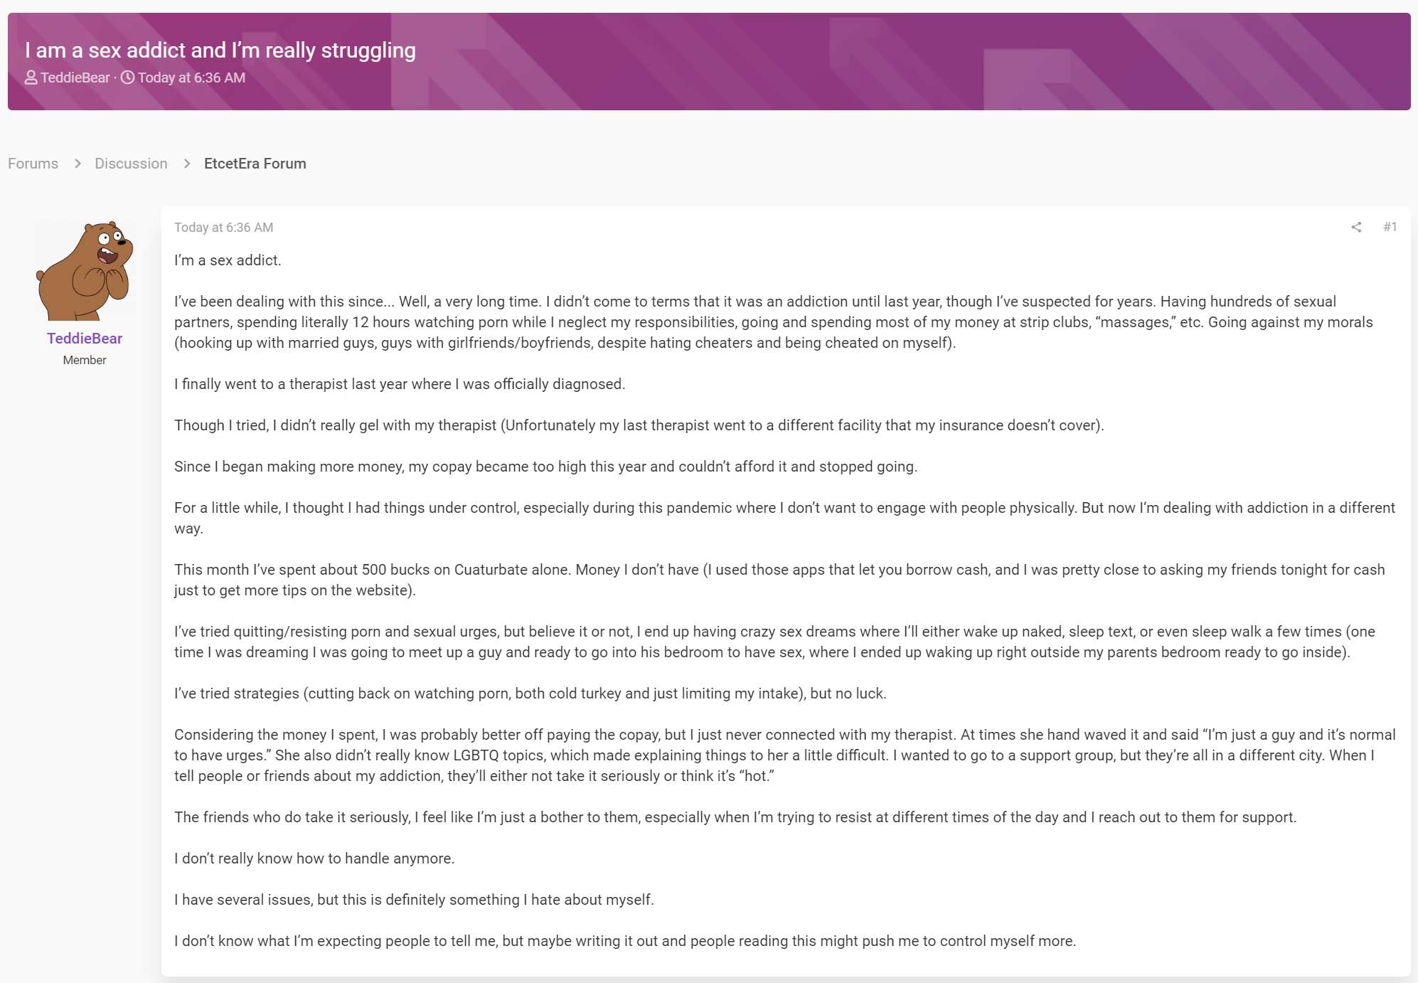Click the Member label under username

click(x=85, y=360)
